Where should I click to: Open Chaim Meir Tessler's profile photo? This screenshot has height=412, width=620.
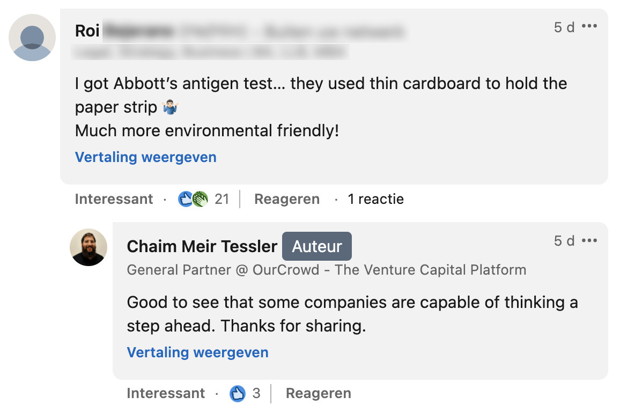point(88,247)
